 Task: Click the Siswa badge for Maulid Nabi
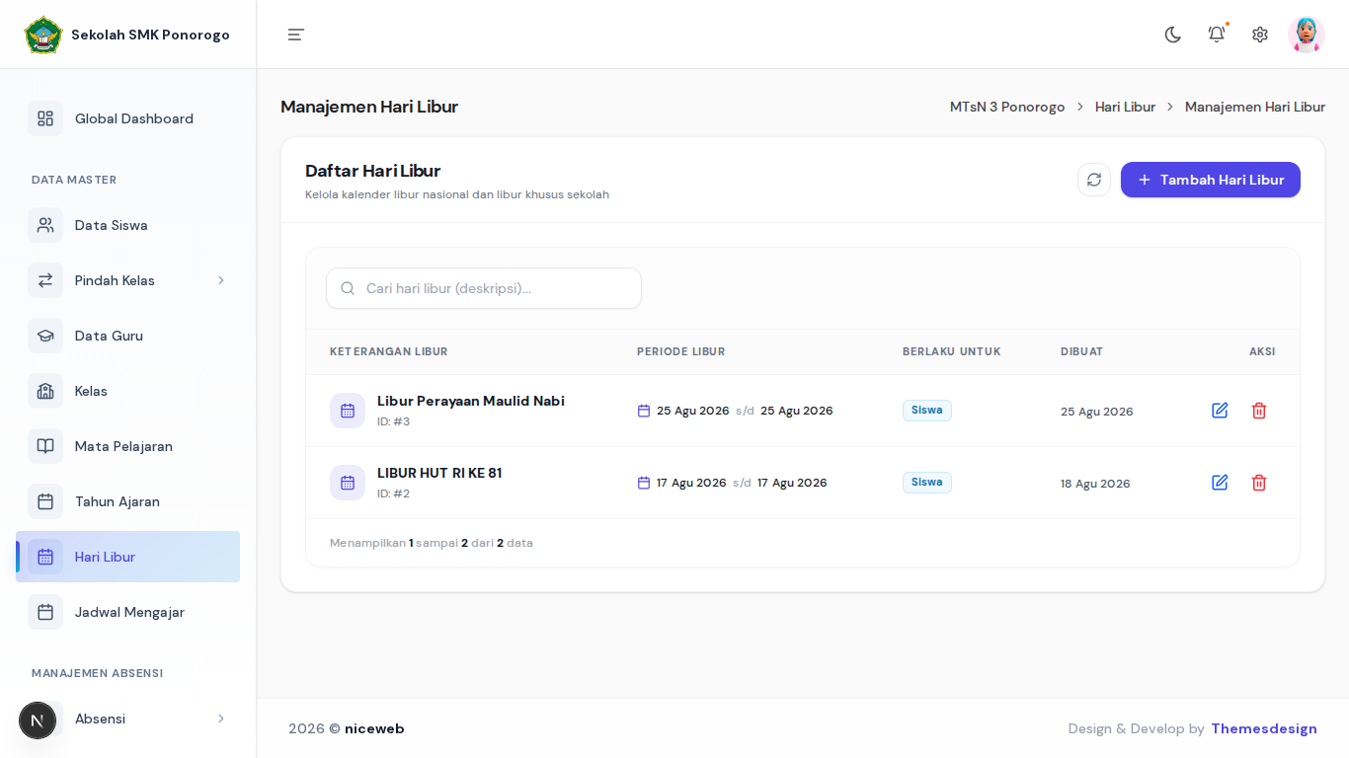tap(927, 411)
